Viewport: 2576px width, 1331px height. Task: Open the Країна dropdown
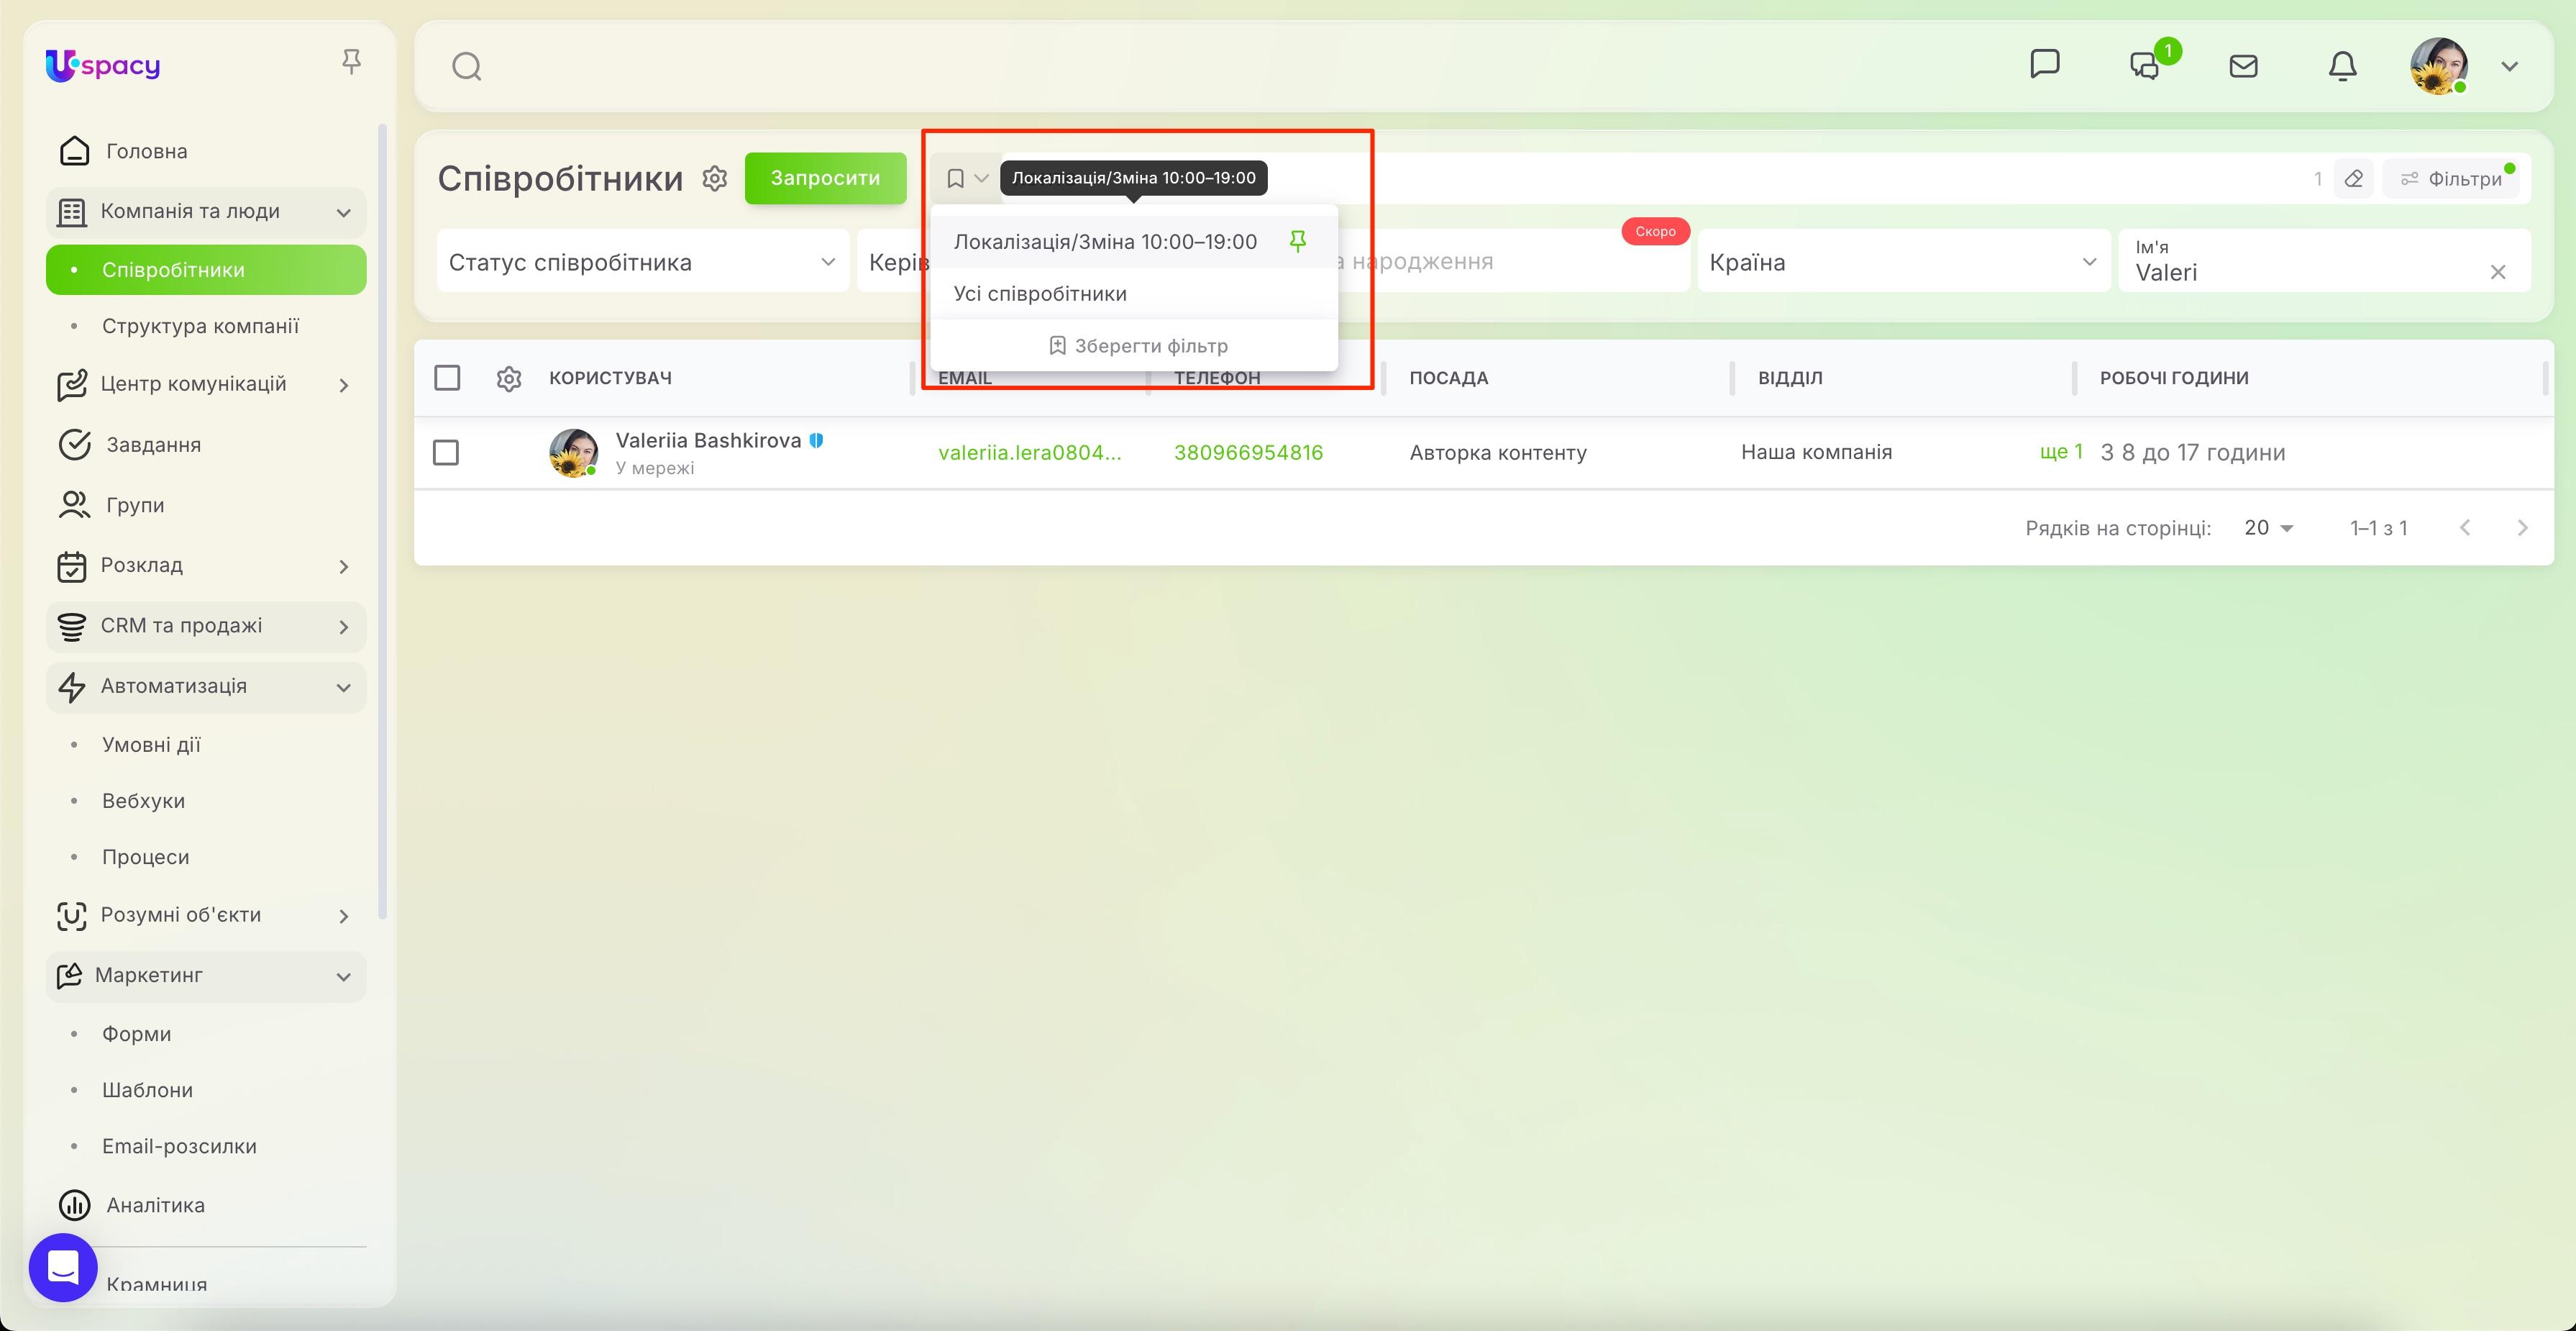tap(1904, 261)
